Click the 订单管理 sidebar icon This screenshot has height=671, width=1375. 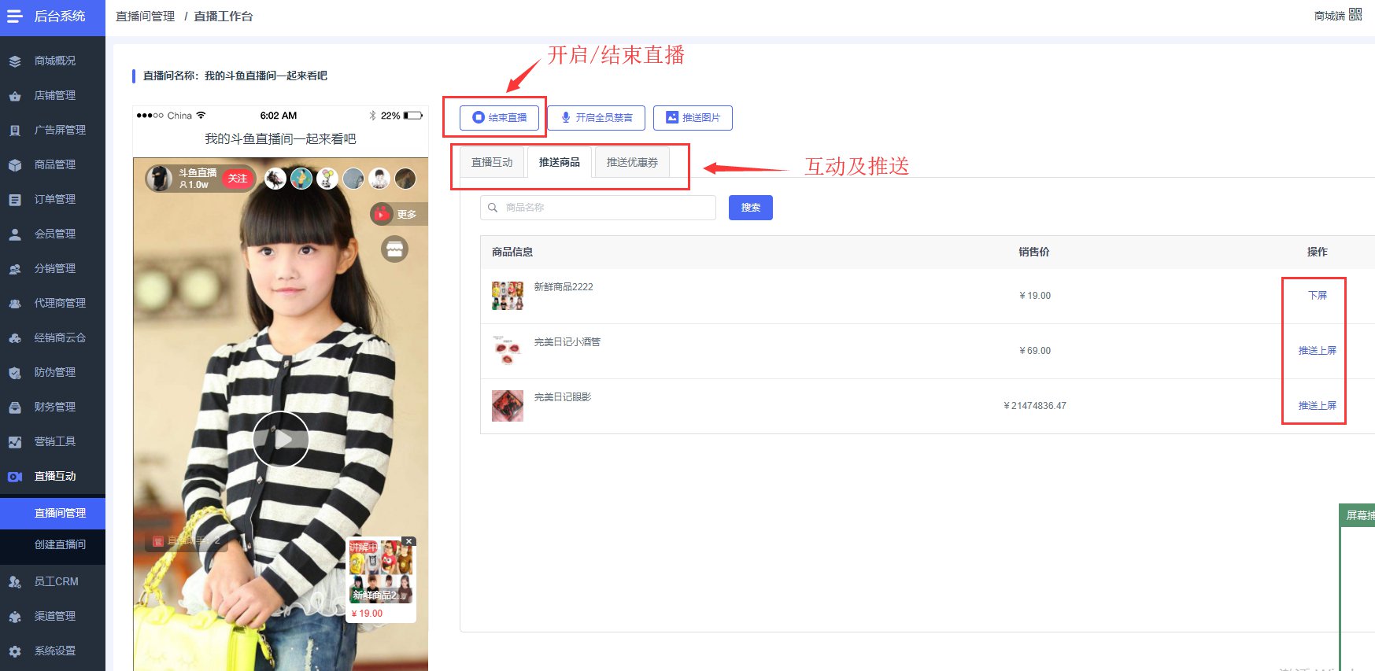15,199
